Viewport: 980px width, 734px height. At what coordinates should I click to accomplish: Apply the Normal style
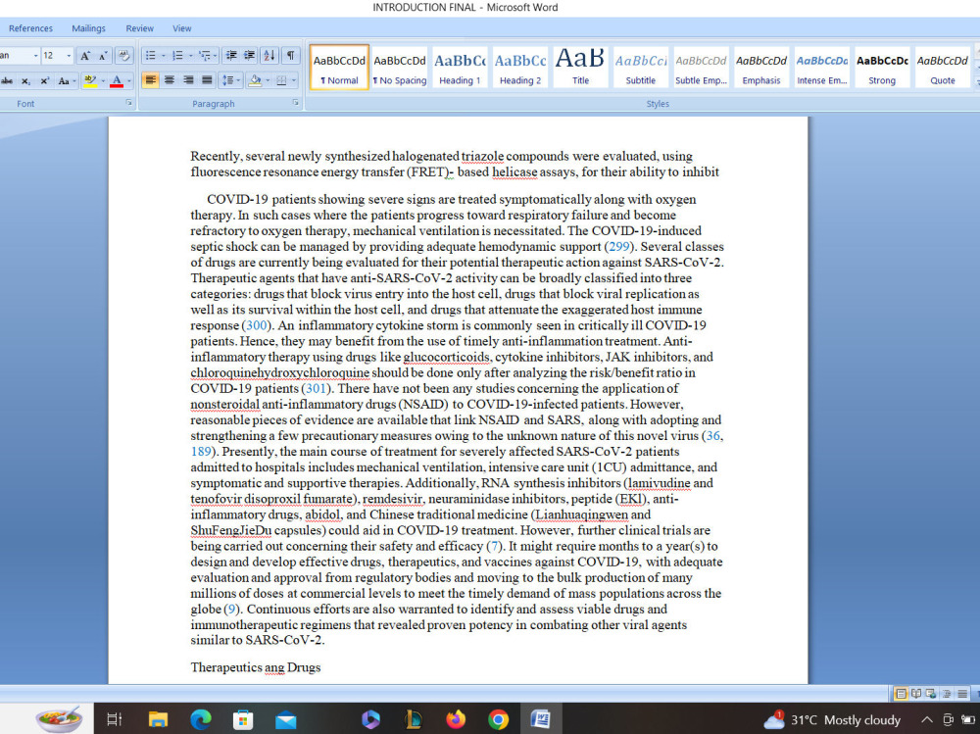[x=339, y=68]
